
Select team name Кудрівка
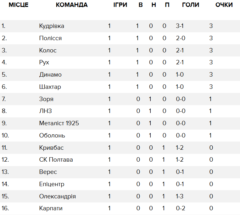coord(52,26)
